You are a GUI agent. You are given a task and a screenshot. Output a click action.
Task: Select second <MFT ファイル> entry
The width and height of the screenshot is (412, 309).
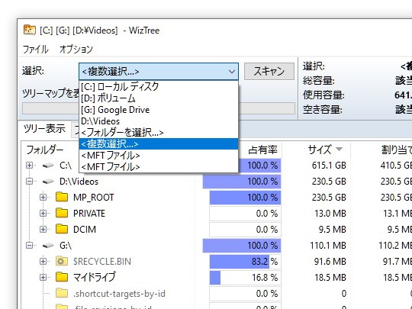coord(159,166)
